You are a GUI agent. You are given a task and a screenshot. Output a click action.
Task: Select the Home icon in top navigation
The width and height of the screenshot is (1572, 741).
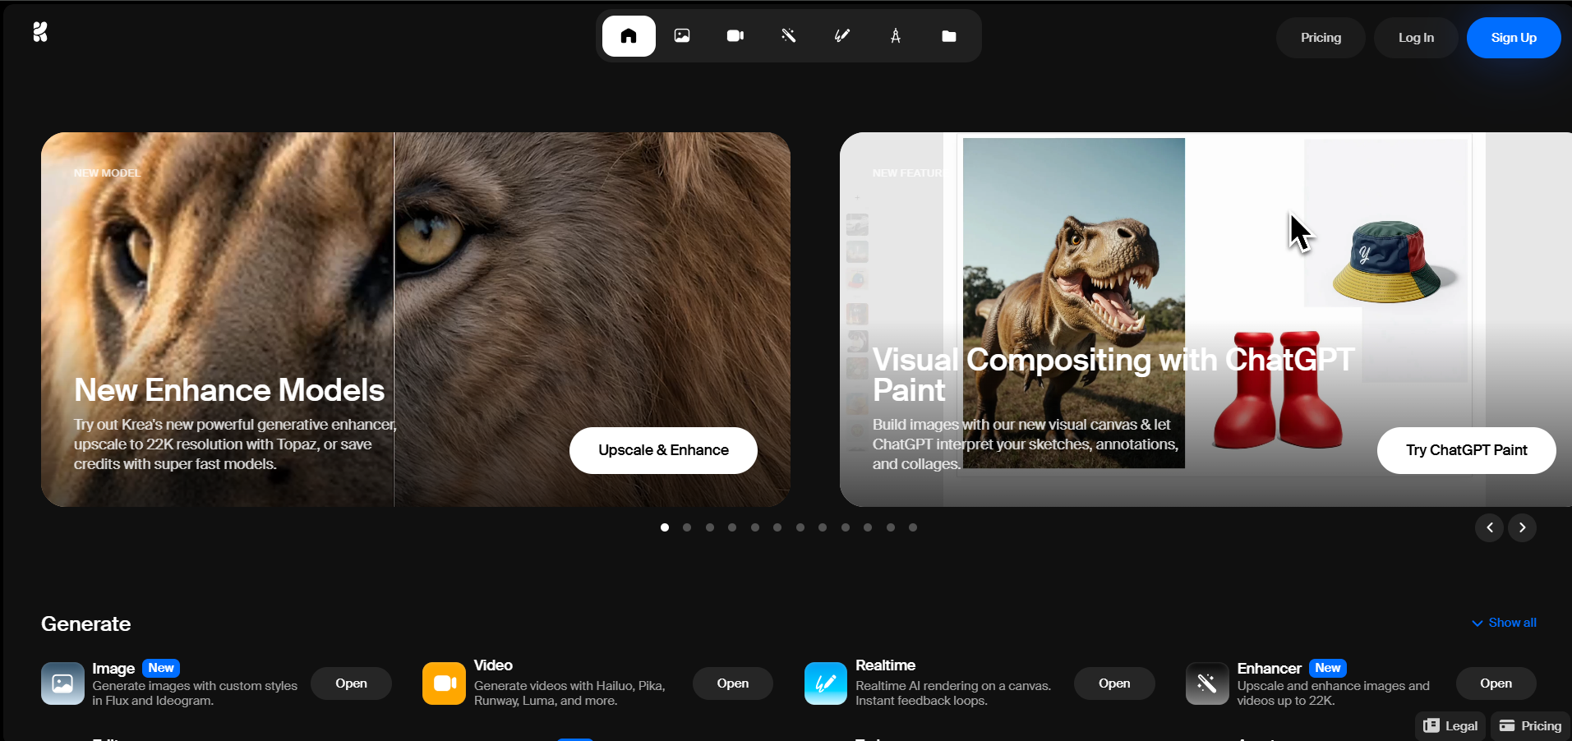coord(629,36)
